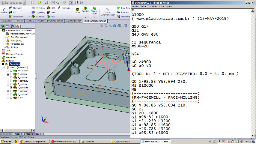The width and height of the screenshot is (256, 144).
Task: Switch to the SolidCAM Part tab
Action: (x=73, y=21)
